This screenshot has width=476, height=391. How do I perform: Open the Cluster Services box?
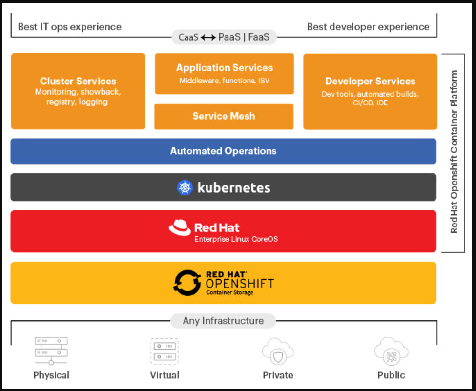click(78, 91)
